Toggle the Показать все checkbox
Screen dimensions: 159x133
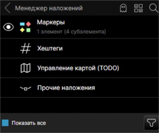click(x=5, y=123)
